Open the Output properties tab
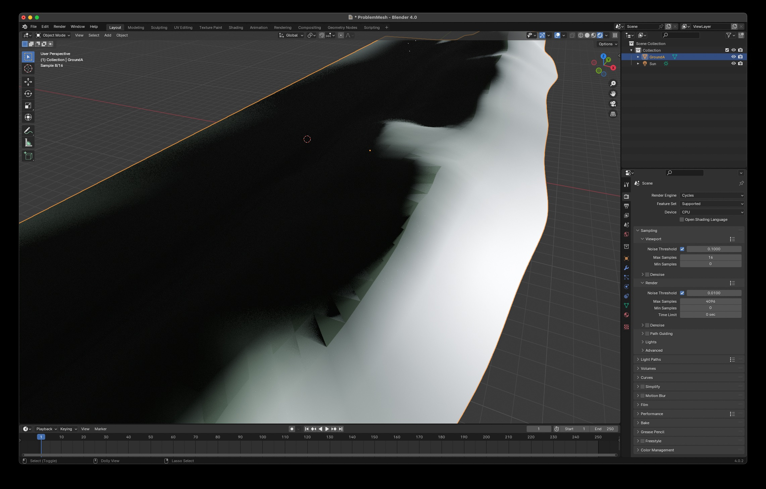Viewport: 766px width, 489px height. click(626, 206)
